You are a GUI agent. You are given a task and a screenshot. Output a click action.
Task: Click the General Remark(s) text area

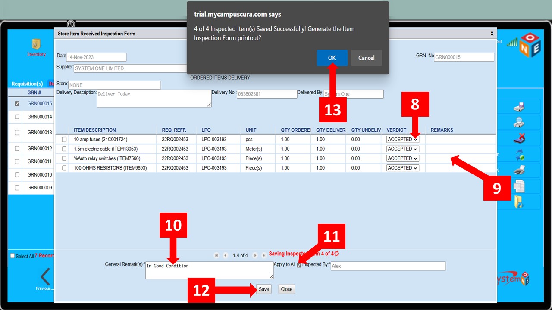pos(209,270)
